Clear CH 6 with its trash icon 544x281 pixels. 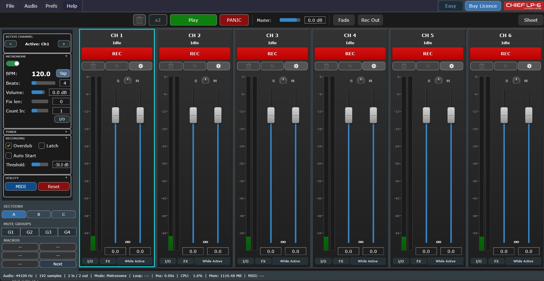point(482,66)
